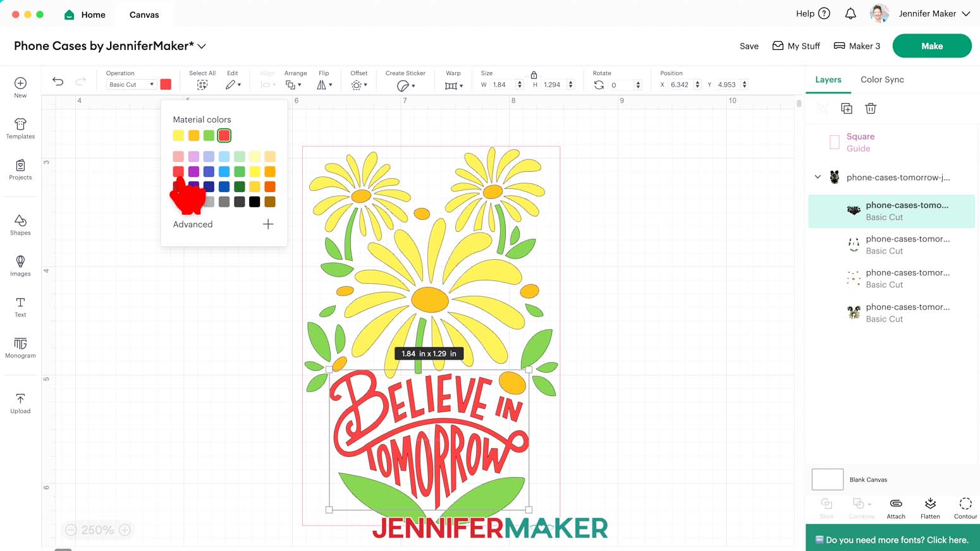Click the green Make button
Viewport: 980px width, 551px height.
(932, 46)
